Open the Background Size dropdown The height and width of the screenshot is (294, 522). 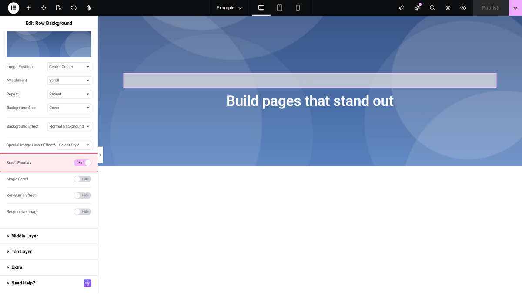(x=69, y=108)
